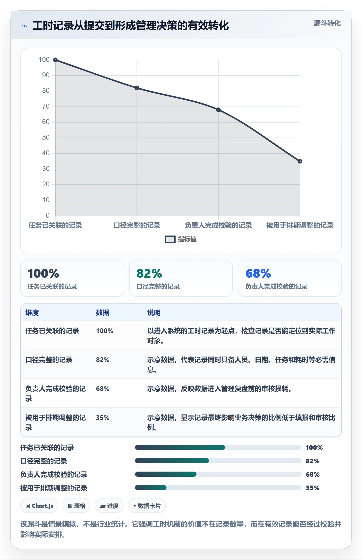Open the 82% data card

181,278
